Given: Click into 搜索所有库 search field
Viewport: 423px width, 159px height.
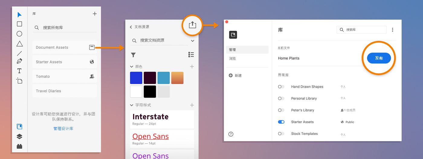Looking at the screenshot, I should point(65,28).
